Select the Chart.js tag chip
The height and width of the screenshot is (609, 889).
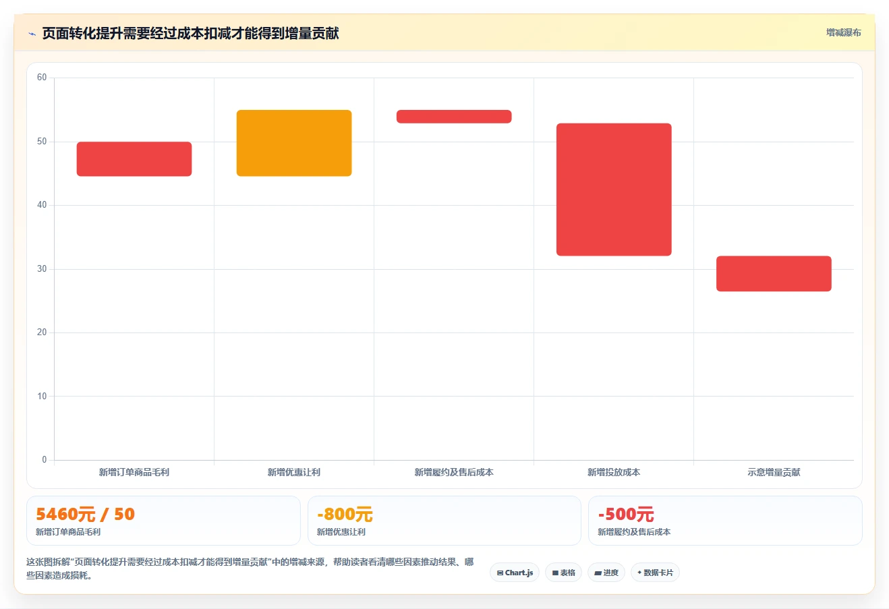(x=515, y=573)
